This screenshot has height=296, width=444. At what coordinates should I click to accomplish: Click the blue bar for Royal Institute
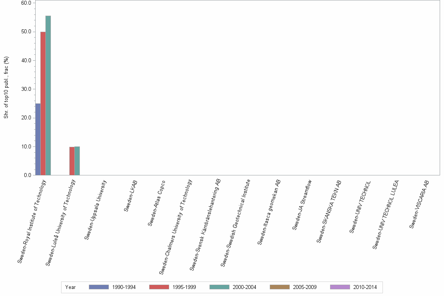(x=38, y=139)
